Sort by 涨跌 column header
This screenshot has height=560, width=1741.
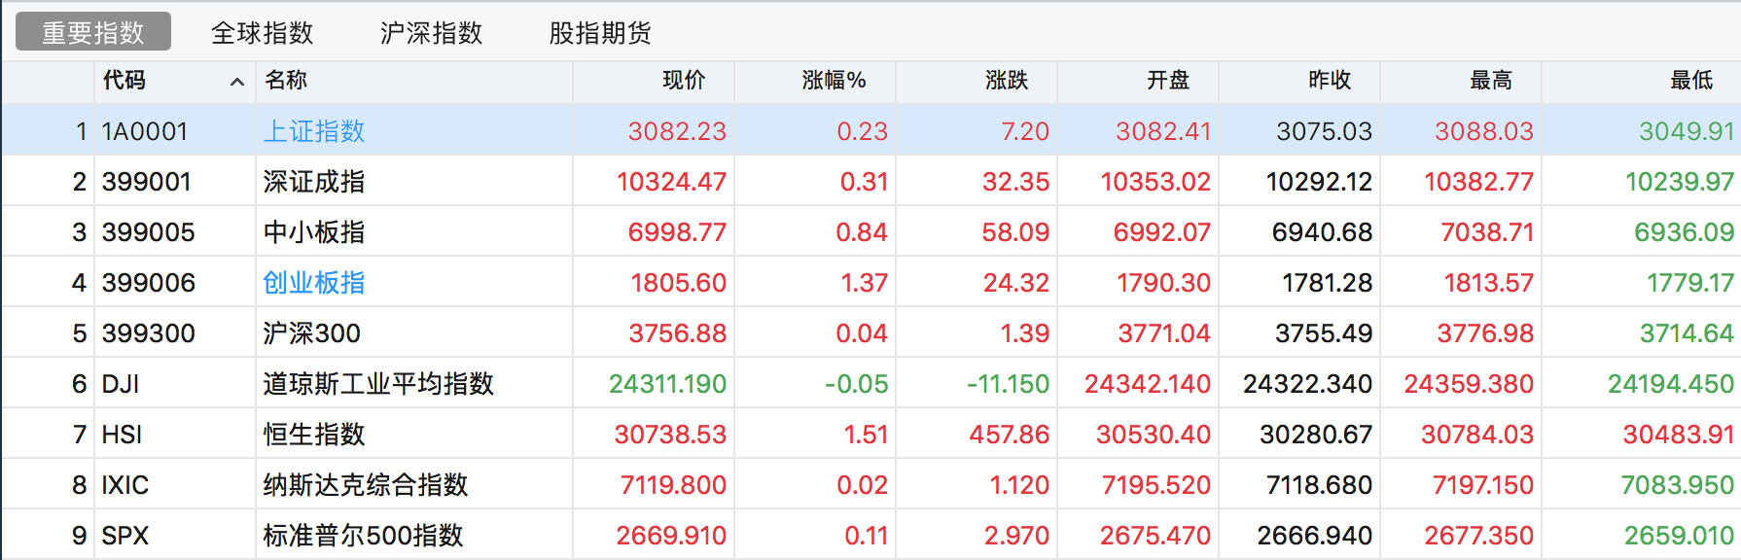[x=1006, y=81]
